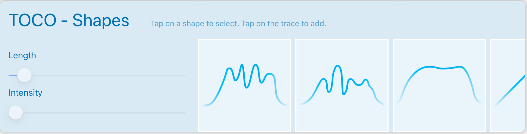Click the diagonal line in the fourth shape

[x=510, y=90]
